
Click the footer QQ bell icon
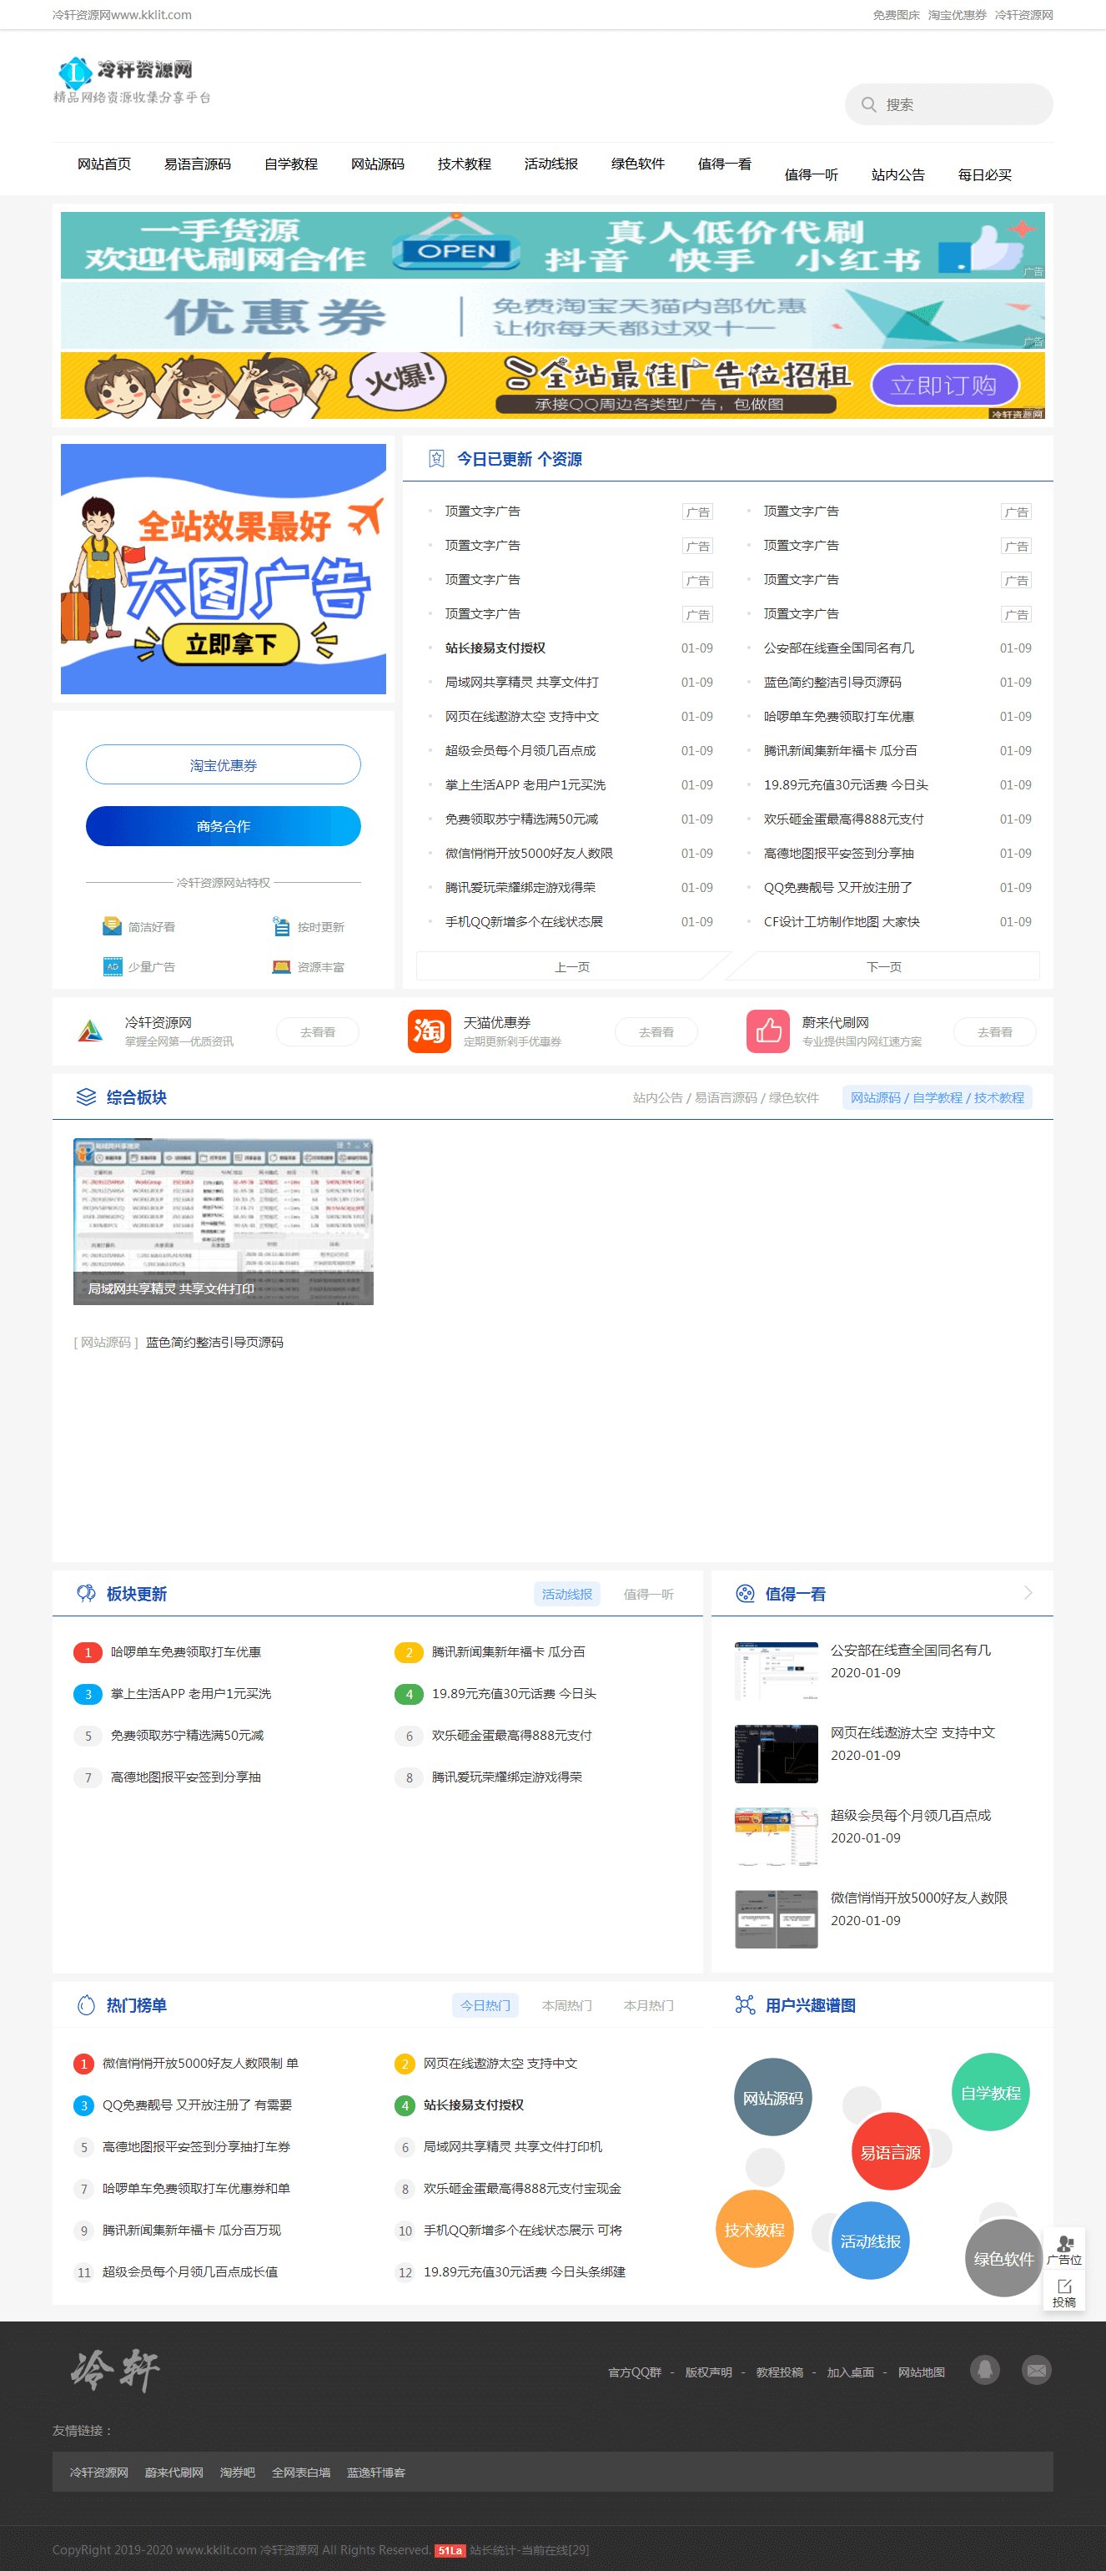984,2371
